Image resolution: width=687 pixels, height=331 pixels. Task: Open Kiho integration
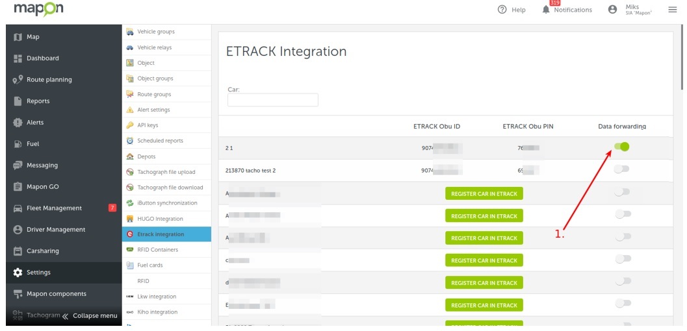pos(166,312)
